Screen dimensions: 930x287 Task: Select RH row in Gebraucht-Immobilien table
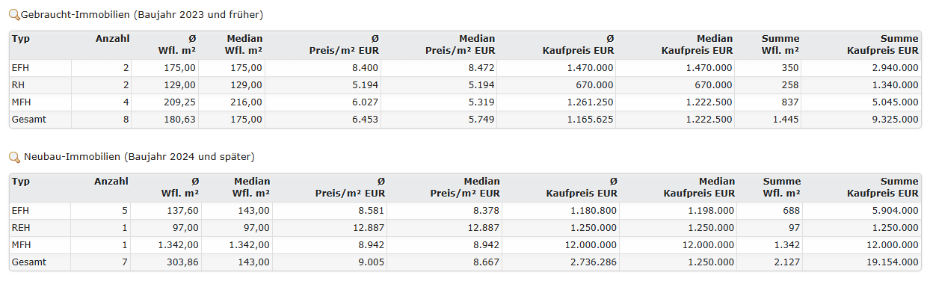465,85
